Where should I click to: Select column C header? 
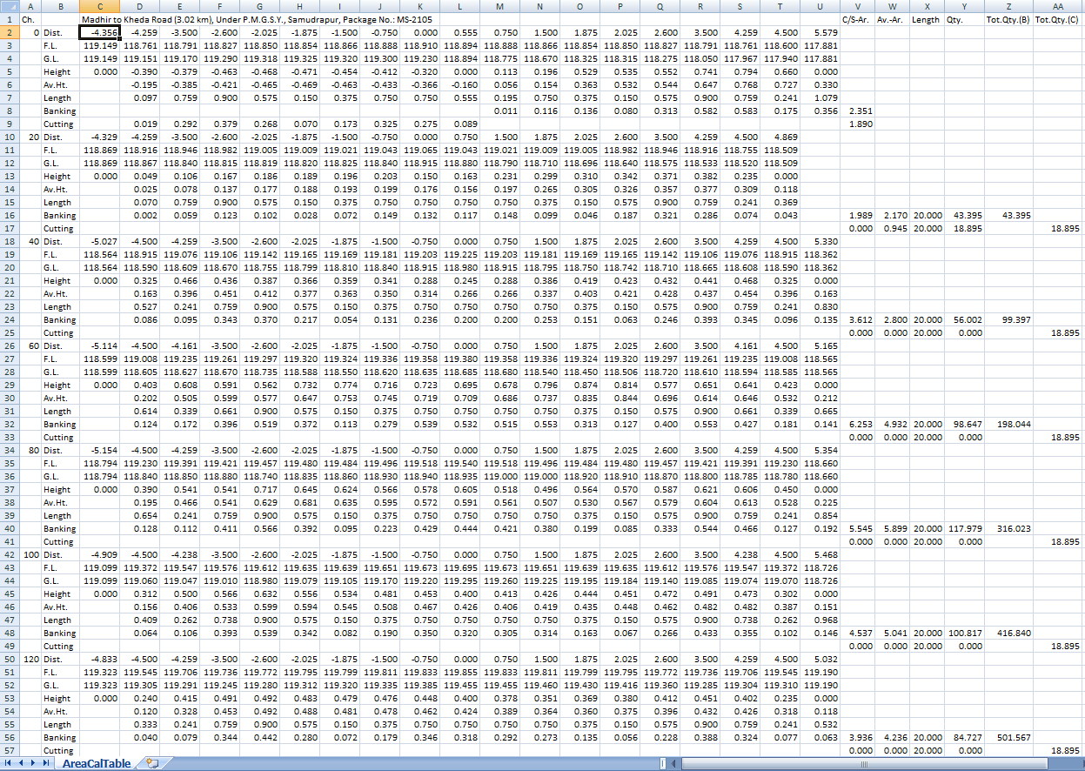99,5
